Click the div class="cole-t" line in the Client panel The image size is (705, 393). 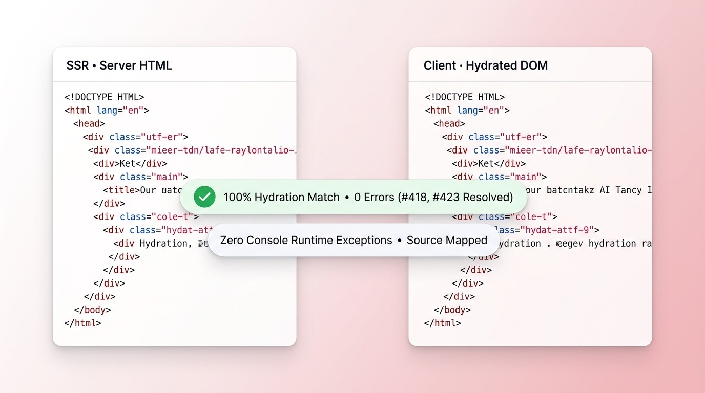point(505,216)
